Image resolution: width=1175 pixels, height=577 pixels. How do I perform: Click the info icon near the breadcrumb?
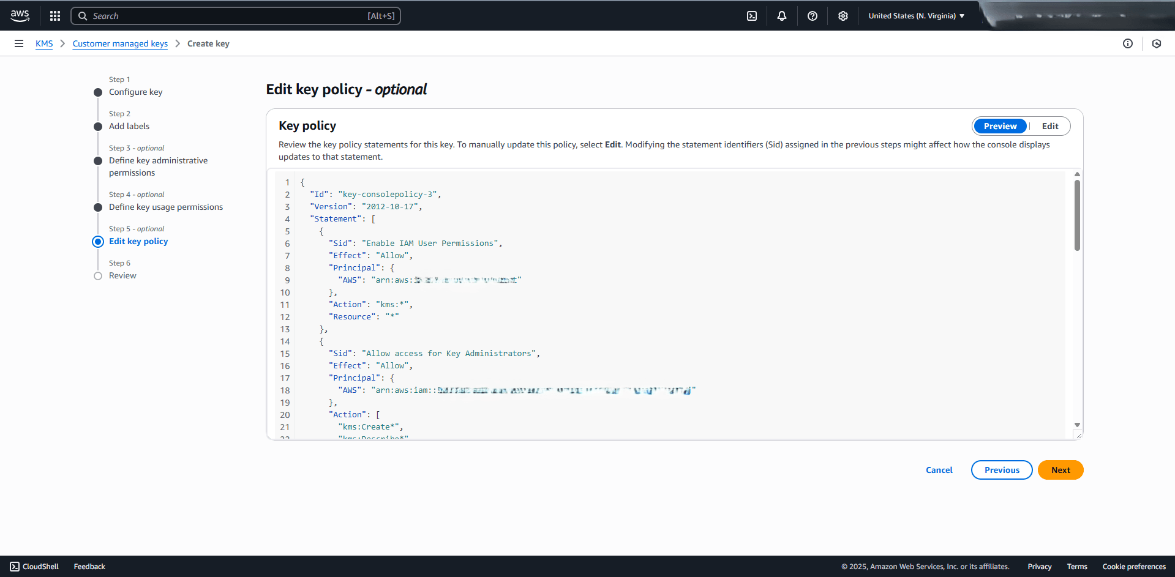pos(1128,43)
